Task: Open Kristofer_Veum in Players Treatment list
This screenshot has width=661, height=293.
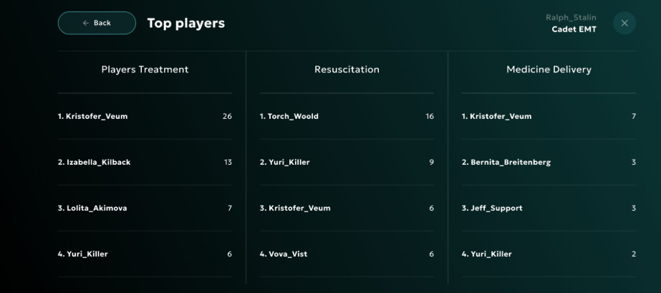Action: click(145, 116)
